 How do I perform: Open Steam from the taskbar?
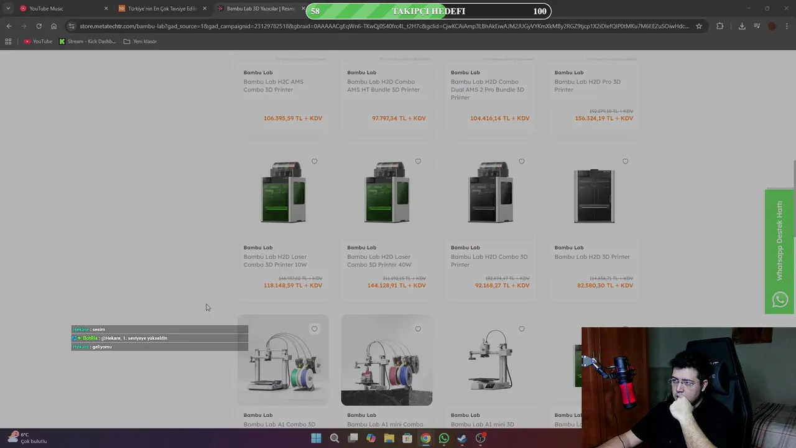coord(462,438)
